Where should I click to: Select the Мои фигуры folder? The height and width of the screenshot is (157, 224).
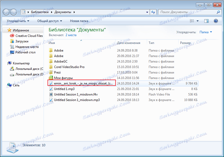(x=63, y=78)
